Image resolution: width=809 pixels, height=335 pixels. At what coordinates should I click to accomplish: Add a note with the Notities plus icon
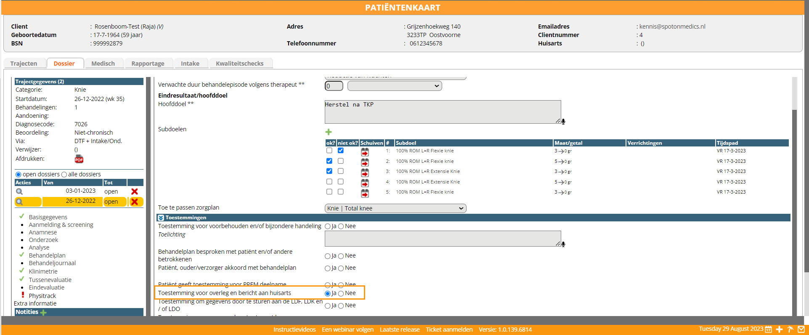(x=43, y=312)
